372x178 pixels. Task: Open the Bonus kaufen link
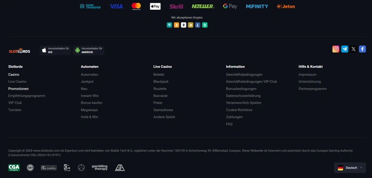click(92, 103)
